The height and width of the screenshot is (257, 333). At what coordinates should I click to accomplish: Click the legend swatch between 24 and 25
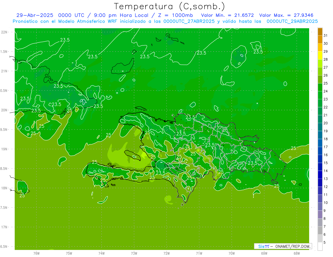pyautogui.click(x=320, y=87)
